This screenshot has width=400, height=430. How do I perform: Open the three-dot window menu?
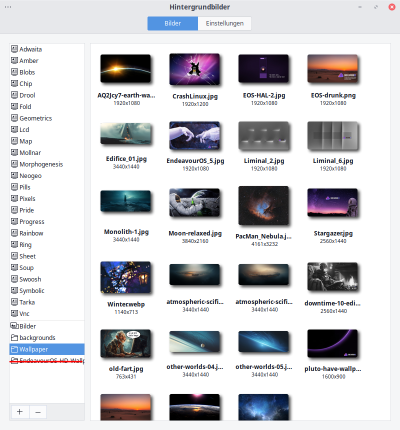8,7
